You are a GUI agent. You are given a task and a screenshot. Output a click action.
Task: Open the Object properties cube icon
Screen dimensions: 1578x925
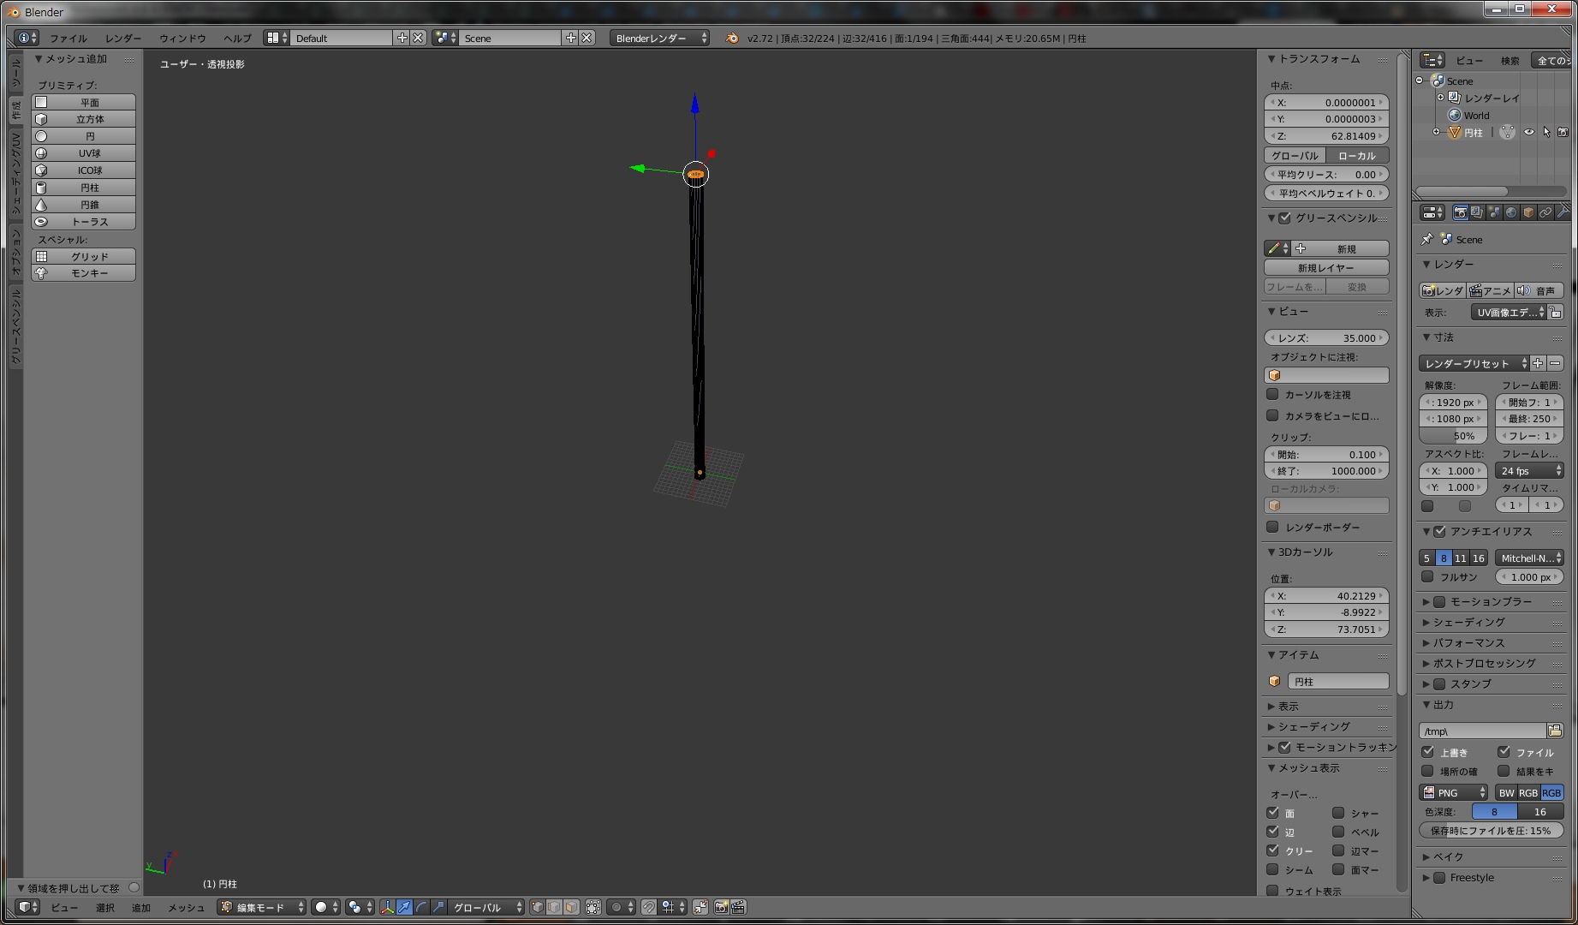click(x=1528, y=212)
